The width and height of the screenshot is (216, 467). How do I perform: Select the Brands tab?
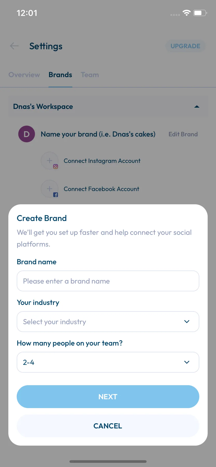pyautogui.click(x=60, y=75)
